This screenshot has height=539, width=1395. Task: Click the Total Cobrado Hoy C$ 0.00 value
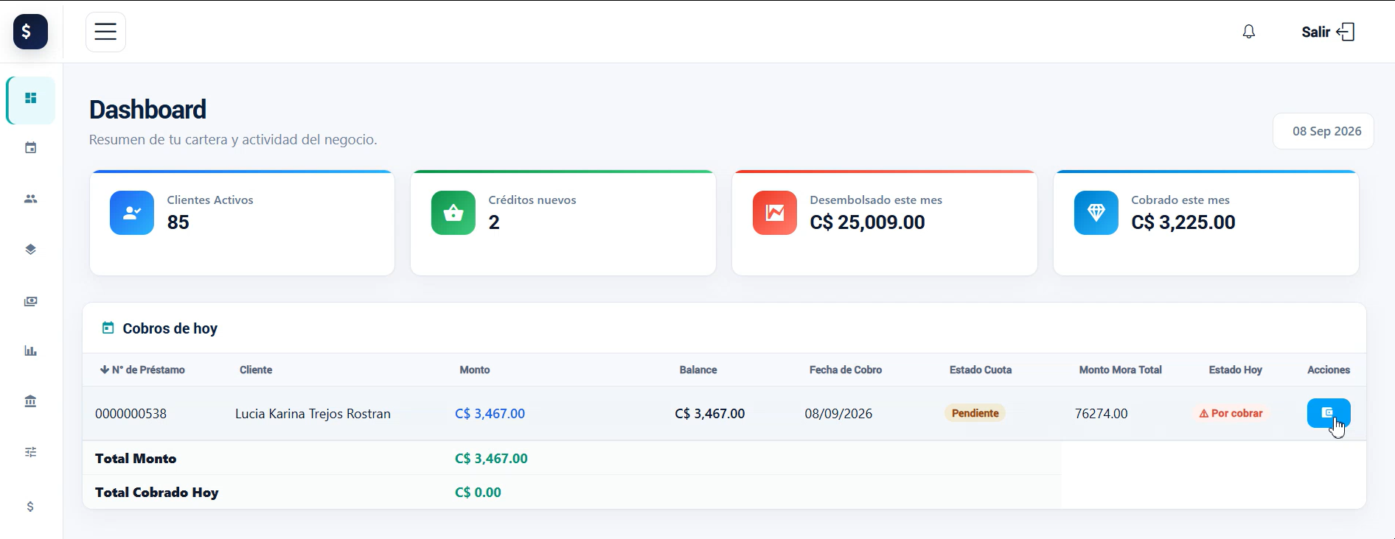(478, 493)
